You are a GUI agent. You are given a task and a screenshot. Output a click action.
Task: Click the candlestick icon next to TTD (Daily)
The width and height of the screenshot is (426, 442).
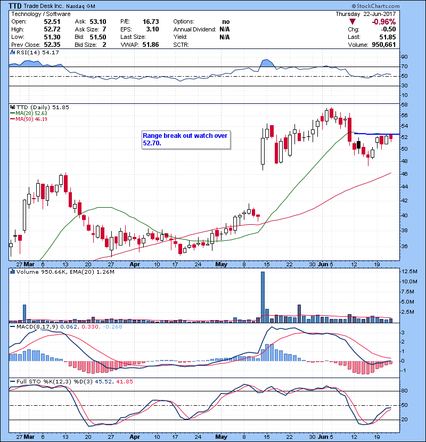12,107
